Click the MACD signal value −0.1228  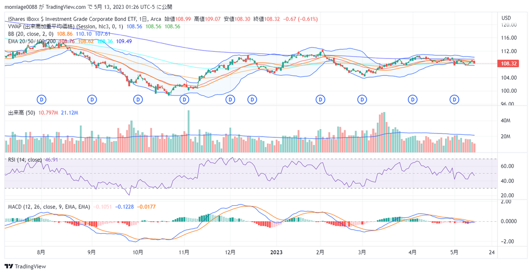coord(124,207)
